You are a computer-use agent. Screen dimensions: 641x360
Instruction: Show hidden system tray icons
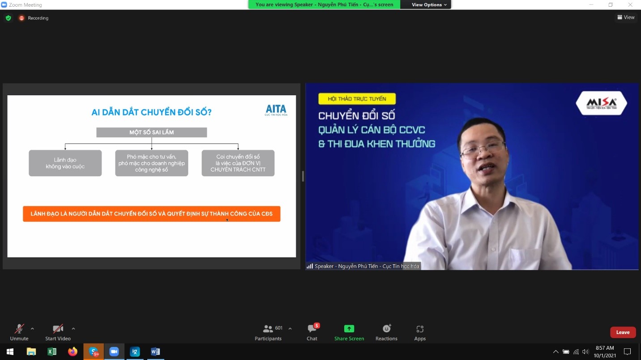pyautogui.click(x=556, y=352)
